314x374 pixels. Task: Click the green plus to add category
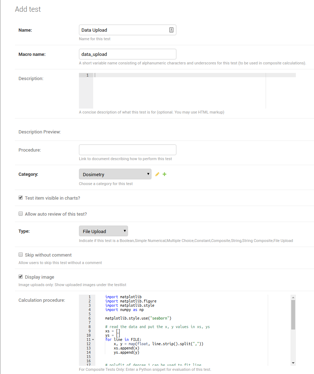pos(165,174)
